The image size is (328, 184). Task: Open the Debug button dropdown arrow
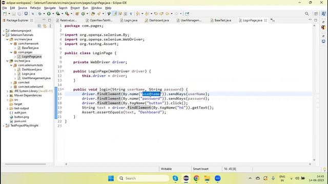(44, 14)
